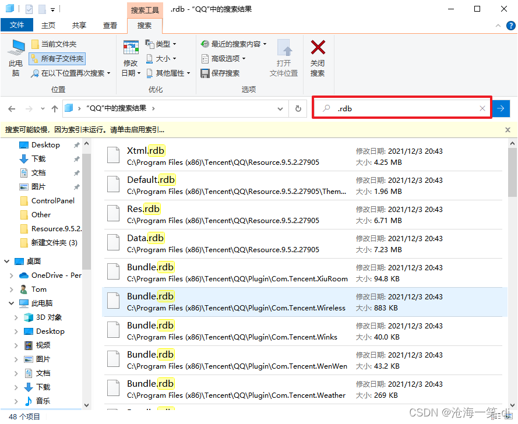This screenshot has width=518, height=424.
Task: Open pinned Documents quick access folder
Action: (x=38, y=173)
